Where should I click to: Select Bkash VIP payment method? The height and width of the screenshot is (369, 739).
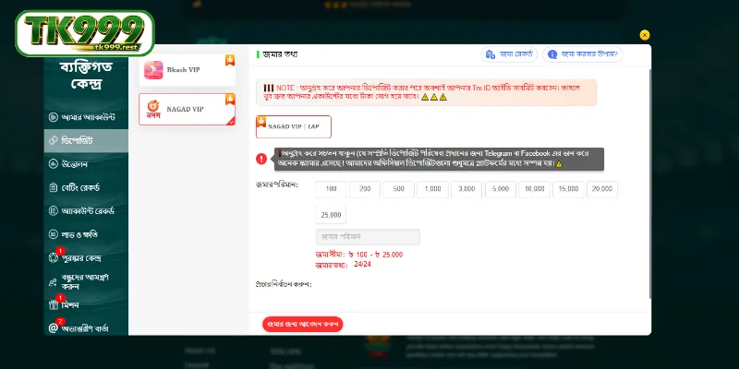click(x=188, y=70)
